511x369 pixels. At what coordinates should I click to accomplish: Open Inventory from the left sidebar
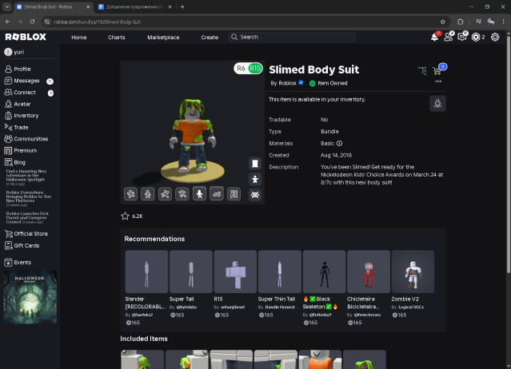(26, 116)
